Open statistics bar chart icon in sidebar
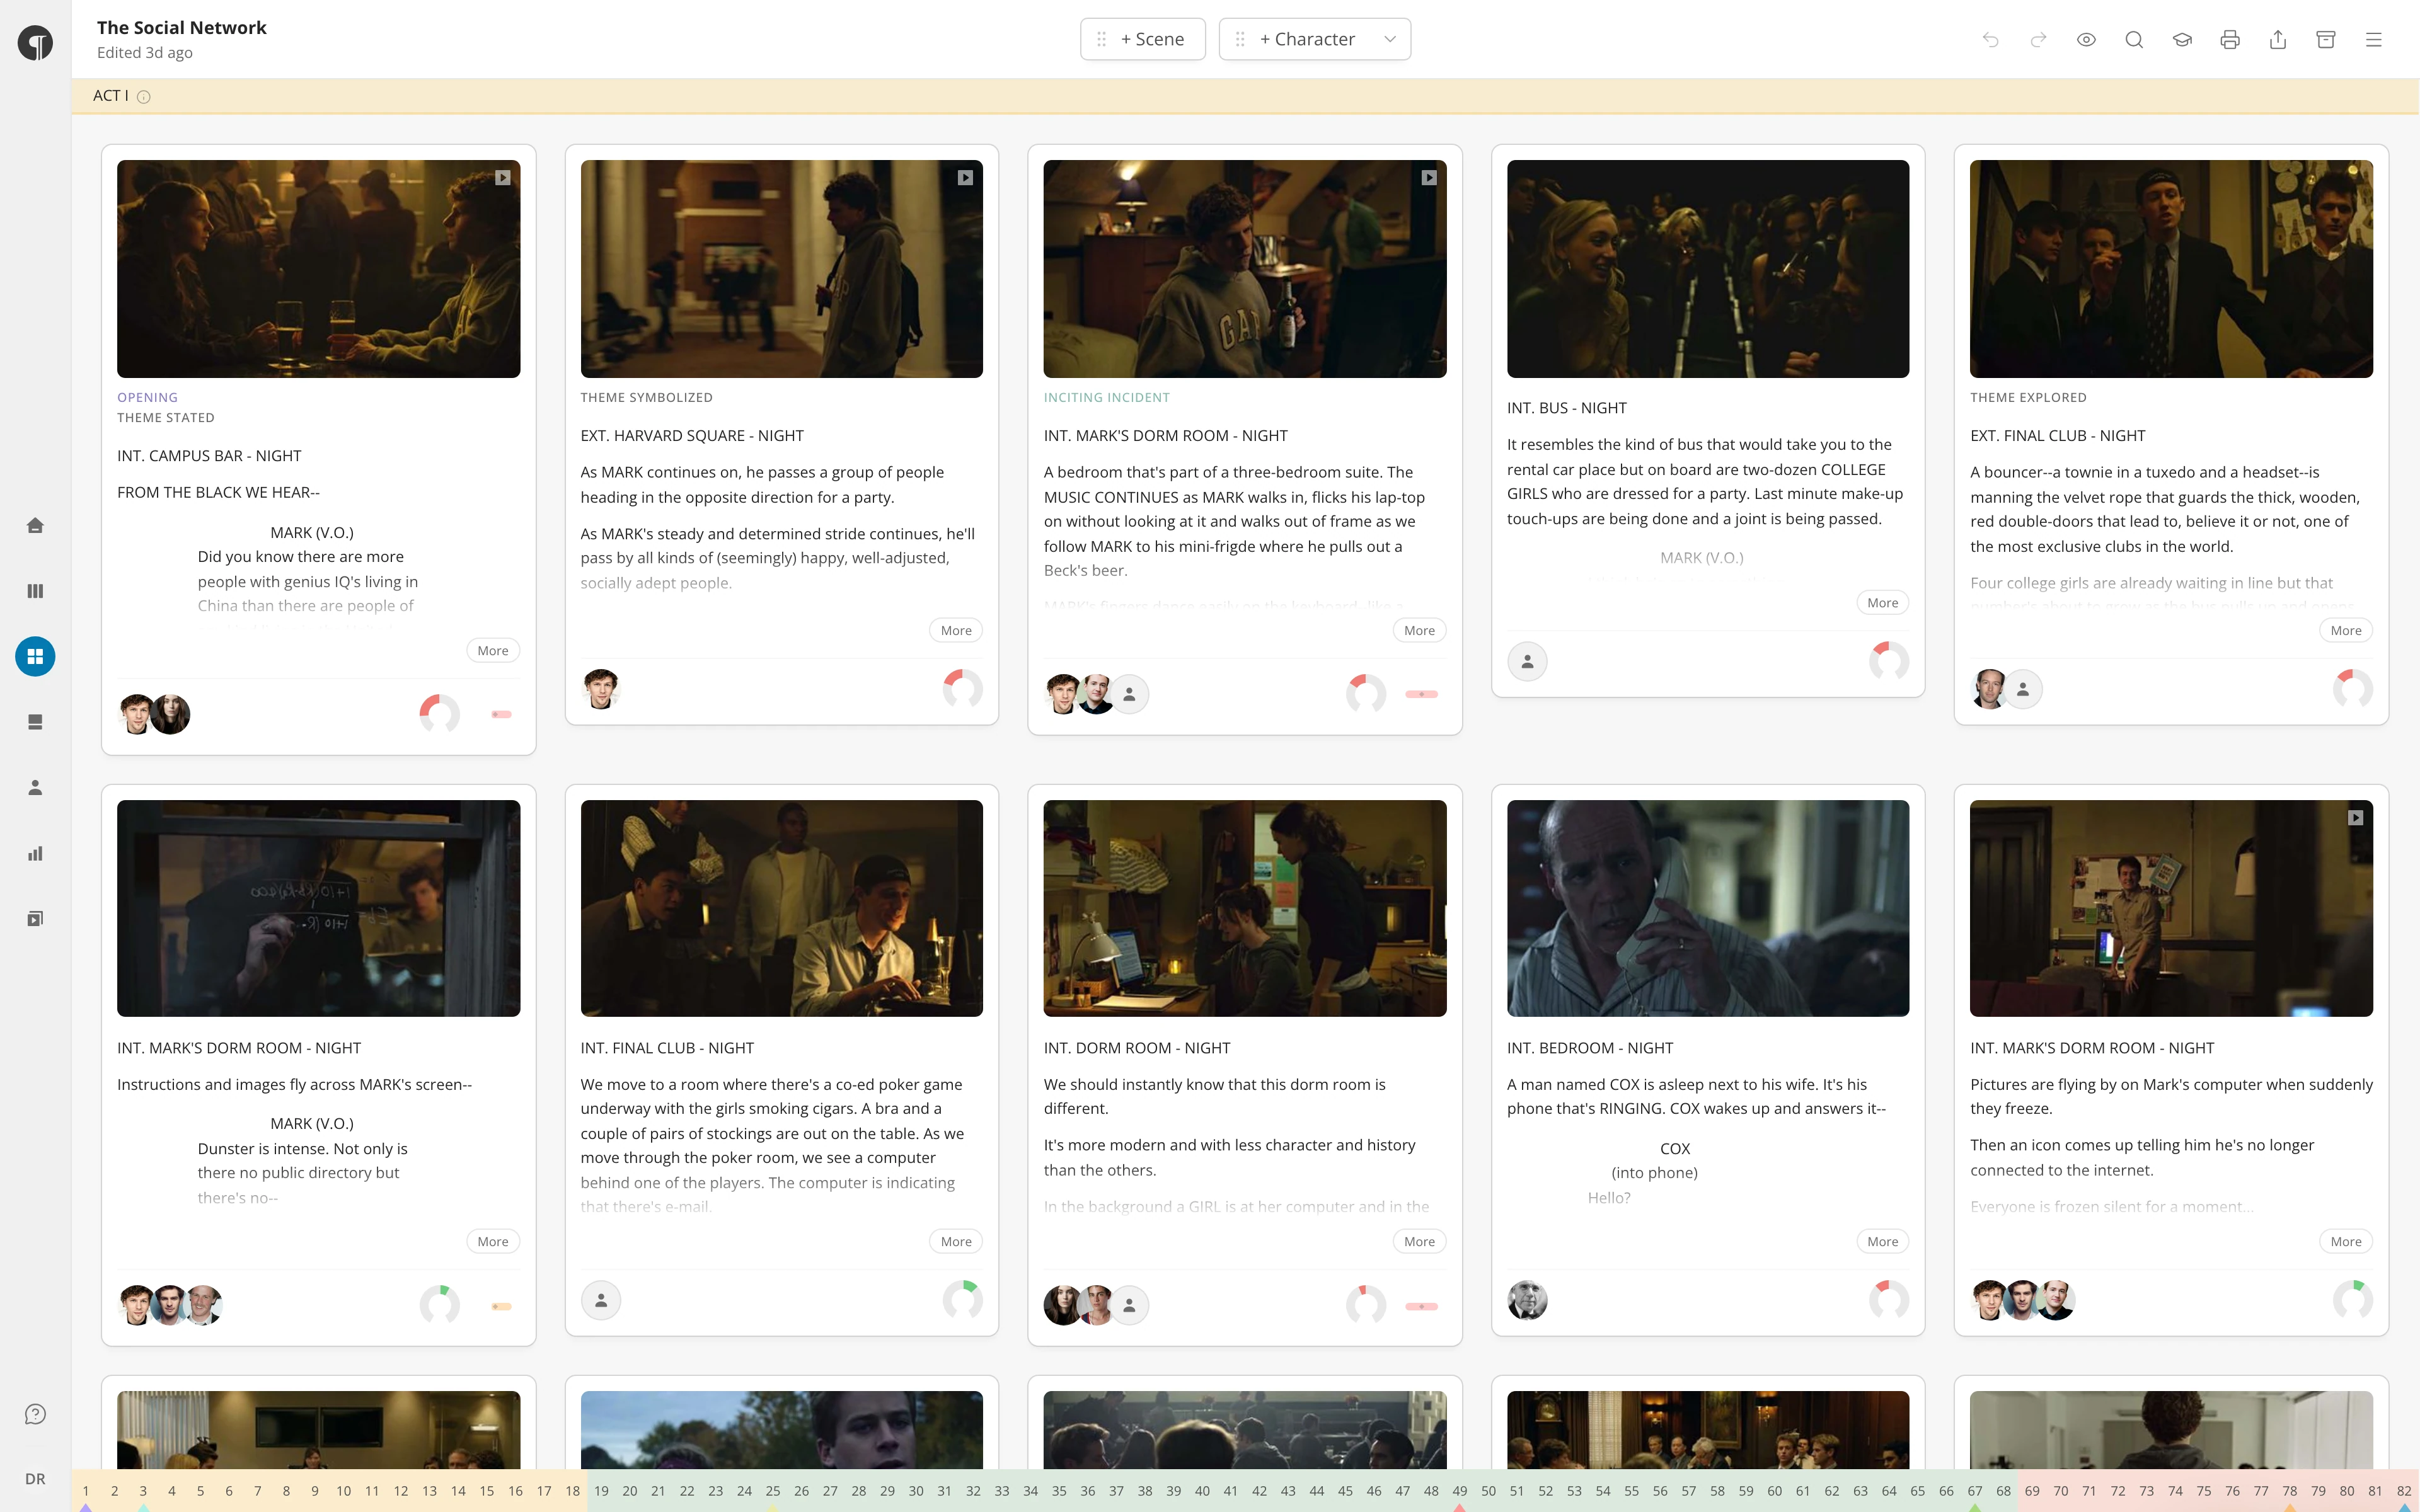 tap(35, 853)
